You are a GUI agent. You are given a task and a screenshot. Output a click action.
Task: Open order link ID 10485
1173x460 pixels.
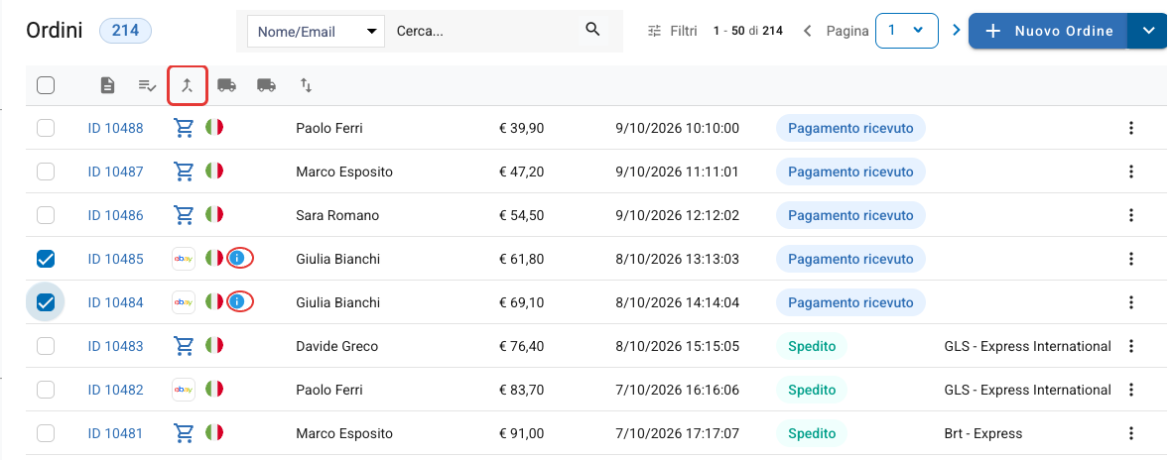(115, 259)
